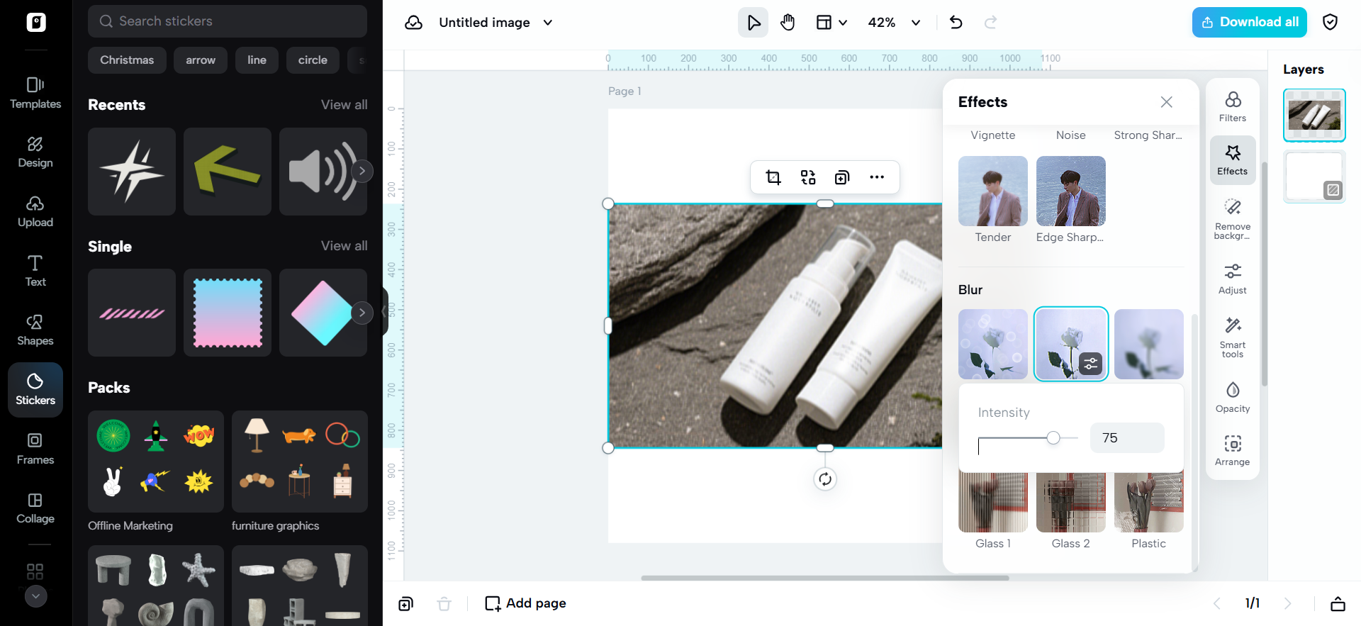Screen dimensions: 1361x626
Task: Add the yellow arrow sticker
Action: 228,172
